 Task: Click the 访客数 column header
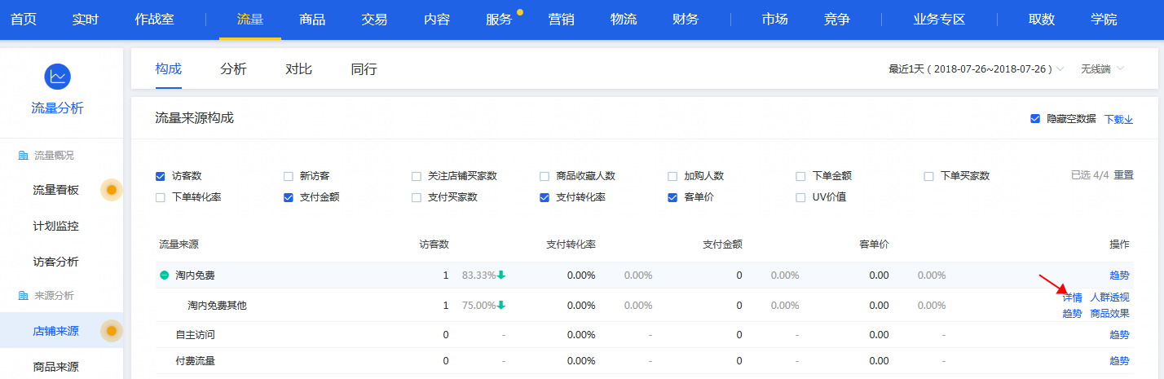tap(434, 244)
